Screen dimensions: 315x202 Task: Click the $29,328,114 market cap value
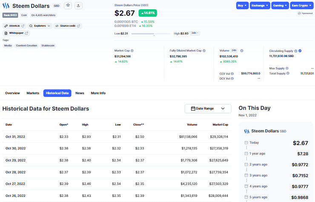tap(219, 137)
